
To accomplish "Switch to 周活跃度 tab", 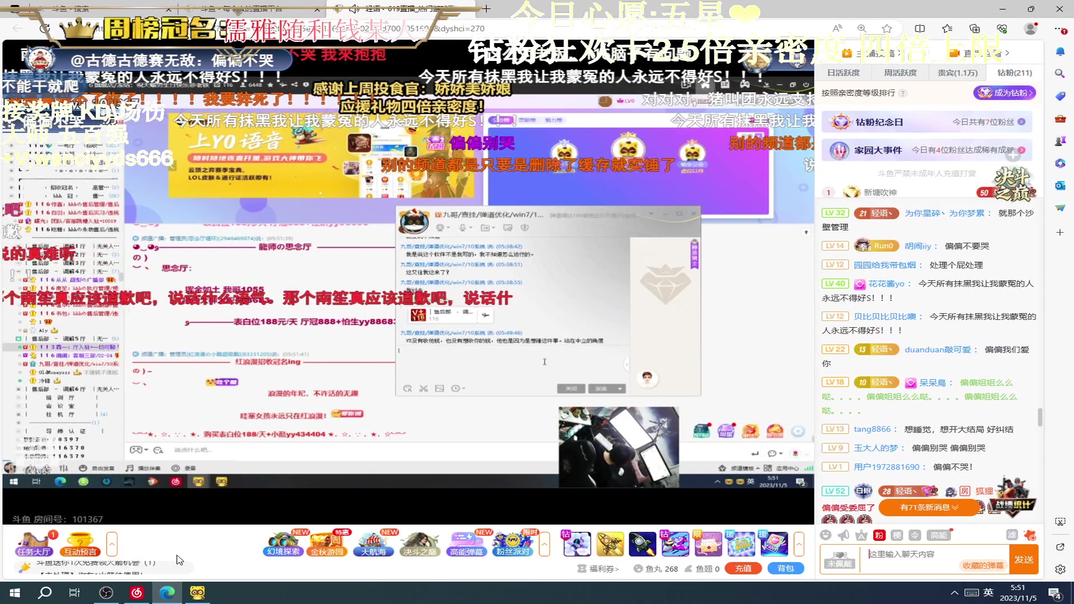I will pyautogui.click(x=900, y=73).
